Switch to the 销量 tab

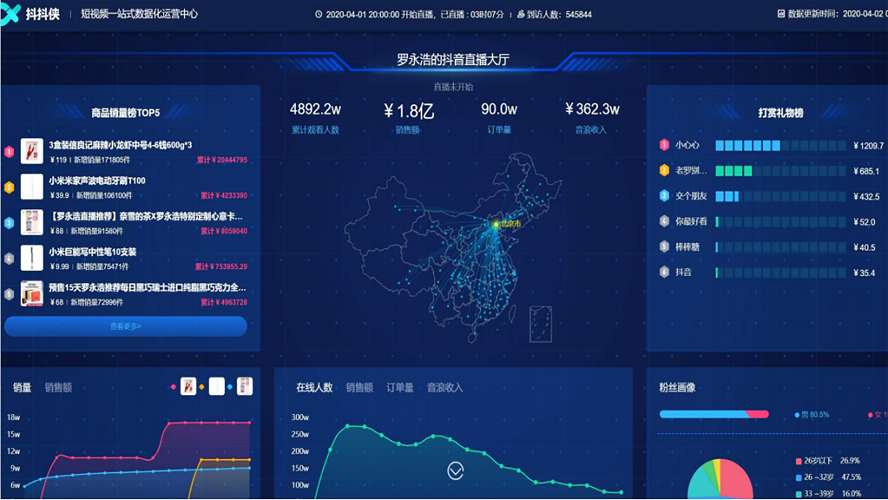(x=22, y=387)
